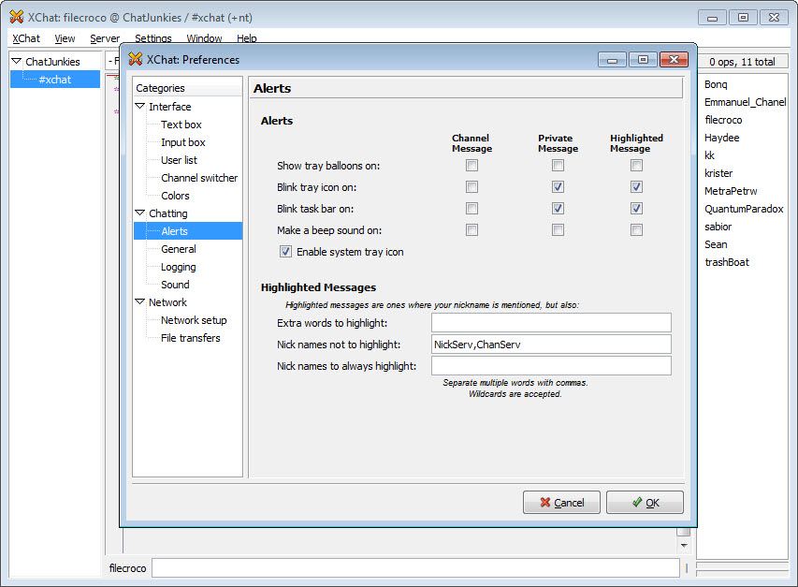The image size is (798, 587).
Task: Enable beep sound for Highlighted Message
Action: click(x=636, y=230)
